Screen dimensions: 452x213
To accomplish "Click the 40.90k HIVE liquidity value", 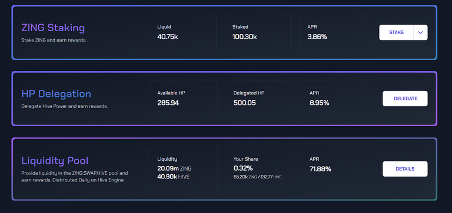I will [x=173, y=177].
